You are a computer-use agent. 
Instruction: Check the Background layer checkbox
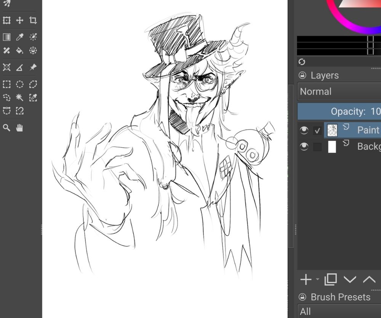pyautogui.click(x=317, y=147)
